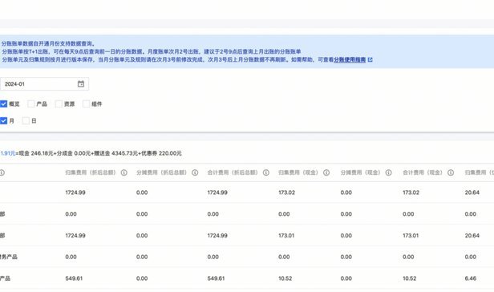Select 173.01 under 归集费用（现金）
The width and height of the screenshot is (494, 292).
[286, 235]
